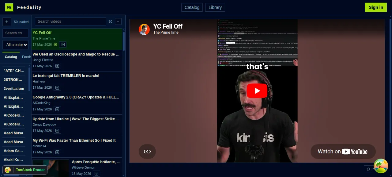392x177 pixels.
Task: Select the Adam Sa... creator
Action: click(14, 151)
